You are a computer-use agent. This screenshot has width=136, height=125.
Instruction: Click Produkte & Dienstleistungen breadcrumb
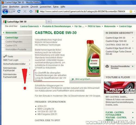click(57, 26)
